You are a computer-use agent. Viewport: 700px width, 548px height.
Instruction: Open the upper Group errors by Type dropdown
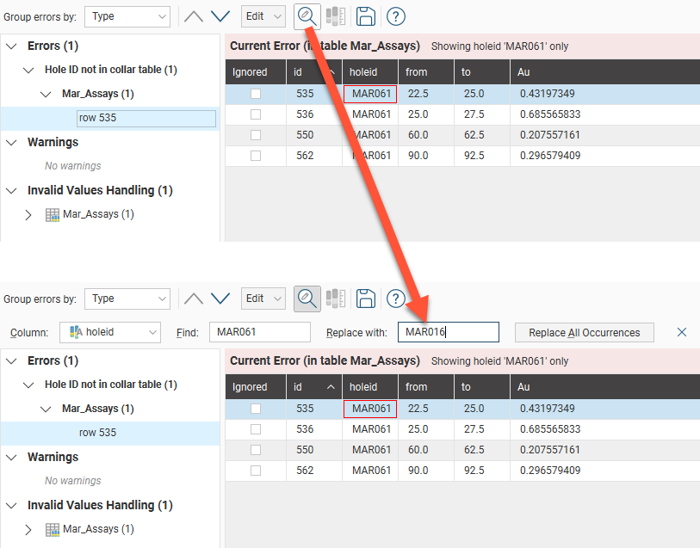pos(127,16)
